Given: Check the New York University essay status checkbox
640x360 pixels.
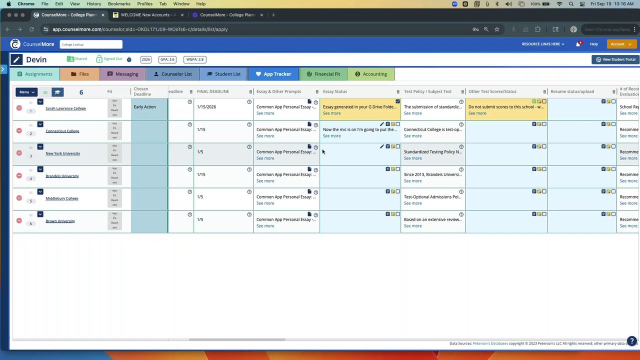Looking at the screenshot, I should [398, 146].
